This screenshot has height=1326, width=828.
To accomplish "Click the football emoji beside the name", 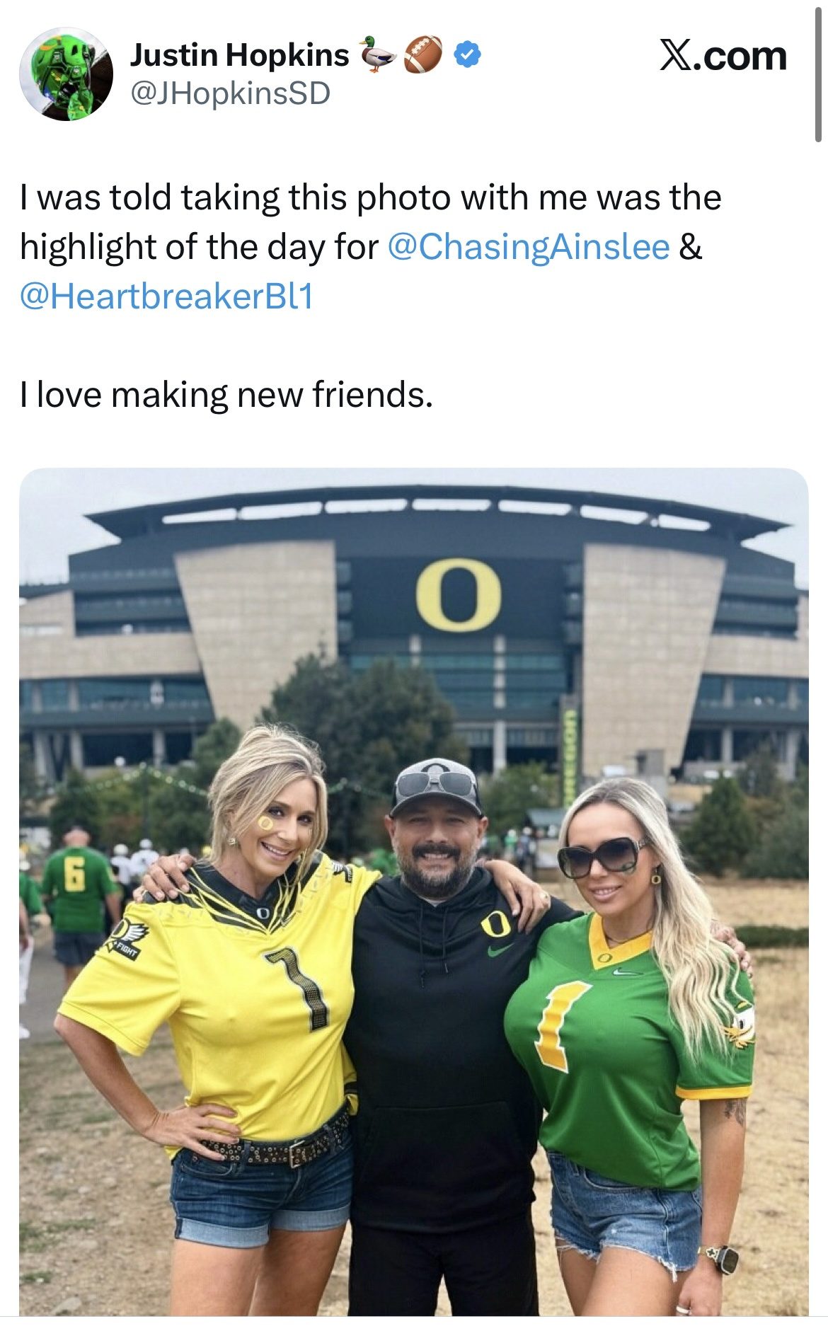I will pos(422,54).
